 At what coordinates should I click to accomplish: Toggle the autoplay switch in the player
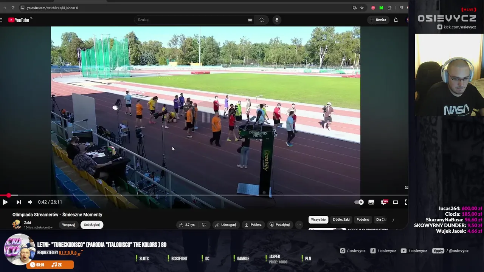[x=359, y=202]
